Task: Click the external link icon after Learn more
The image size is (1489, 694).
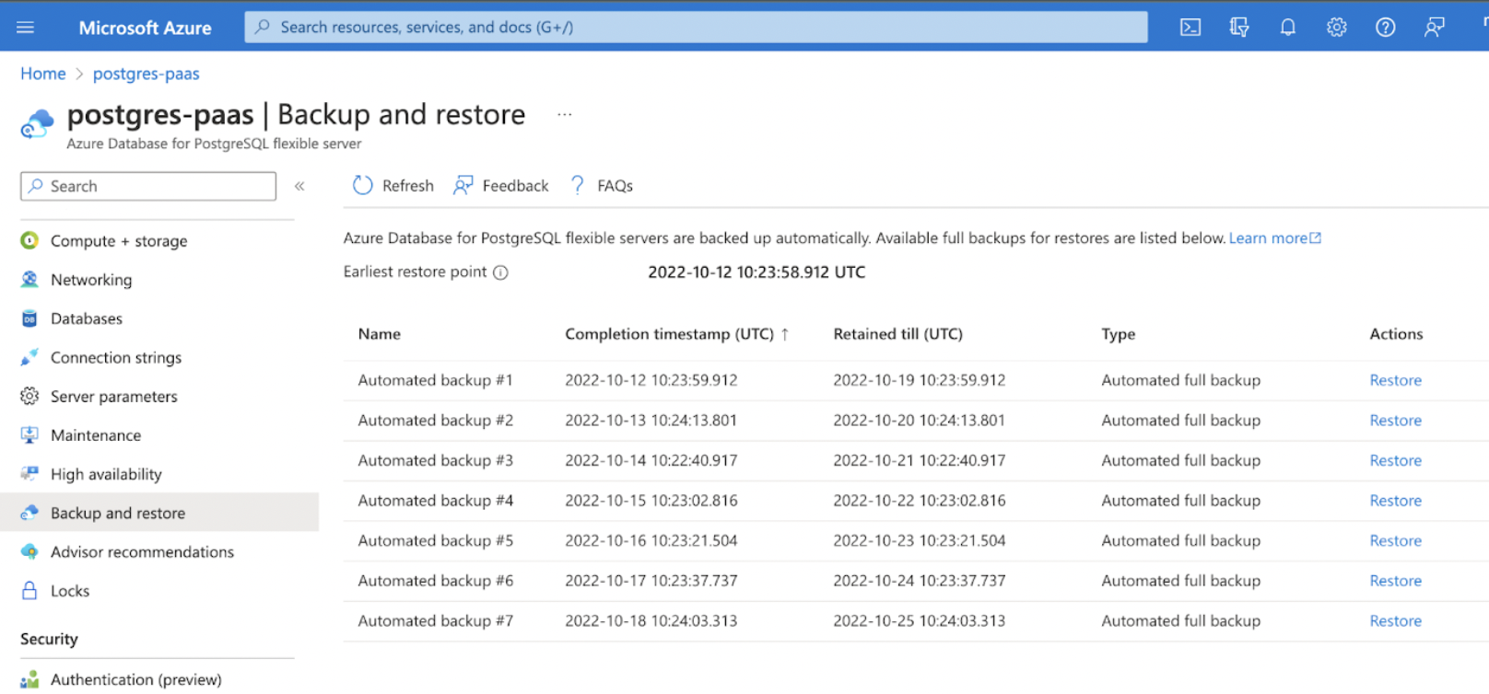Action: 1316,237
